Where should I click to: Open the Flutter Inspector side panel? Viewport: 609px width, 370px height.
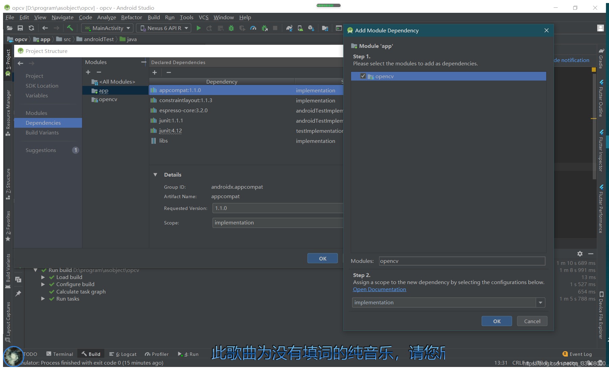(x=601, y=151)
